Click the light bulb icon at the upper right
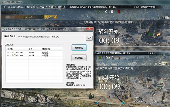The height and width of the screenshot is (107, 170). click(159, 18)
